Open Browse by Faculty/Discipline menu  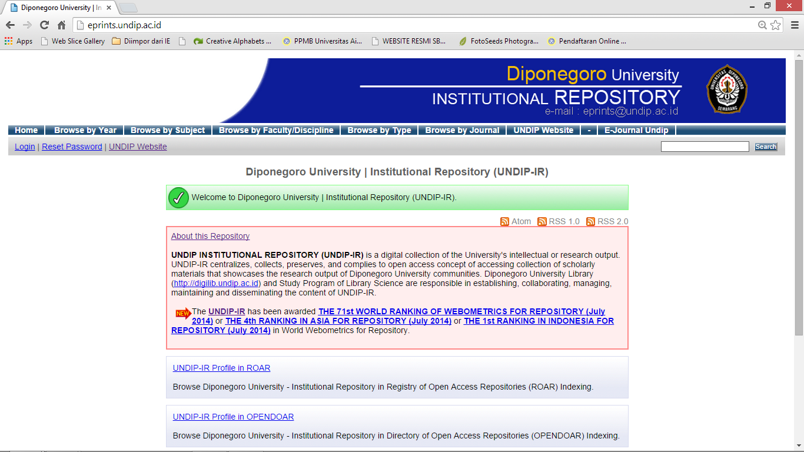point(276,130)
